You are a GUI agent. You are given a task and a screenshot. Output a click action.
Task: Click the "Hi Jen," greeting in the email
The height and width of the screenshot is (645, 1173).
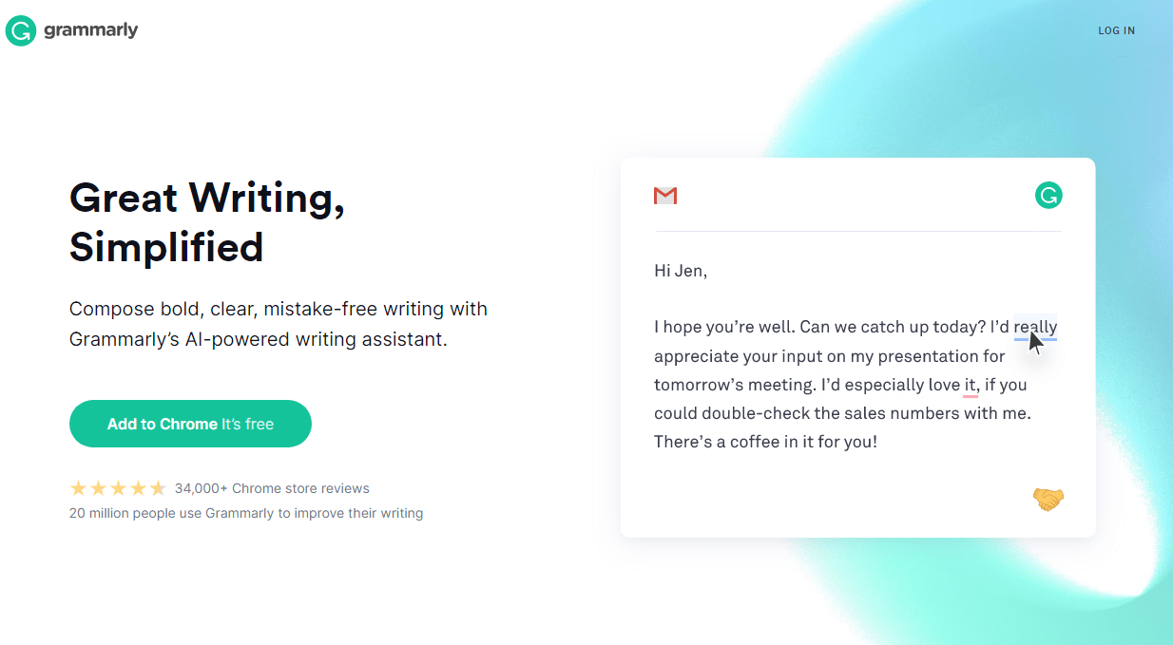pyautogui.click(x=681, y=271)
